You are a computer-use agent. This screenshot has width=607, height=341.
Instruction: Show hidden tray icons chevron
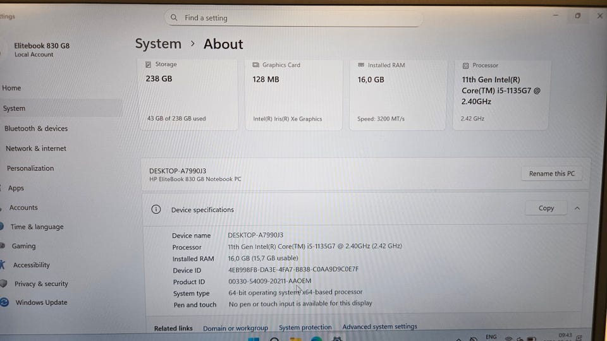[459, 339]
